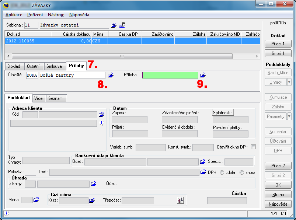
Task: Click the Účtování button
Action: click(x=278, y=141)
